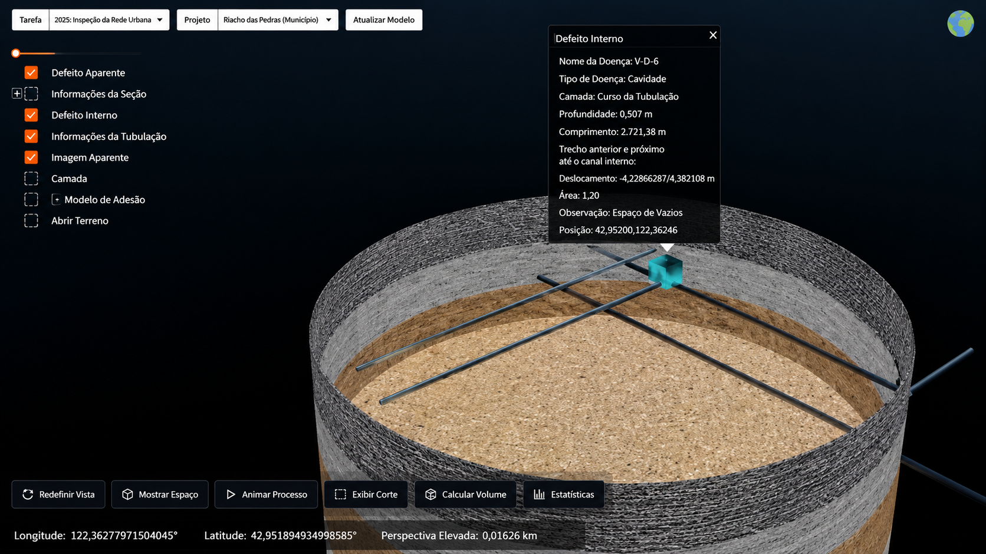986x554 pixels.
Task: Click the bar chart icon in Estatísticas
Action: [x=539, y=494]
